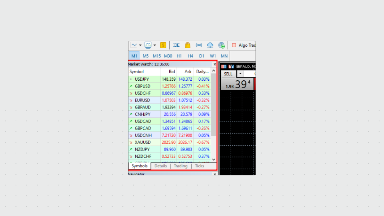Click the Signals broadcast icon
This screenshot has width=384, height=216.
[199, 45]
